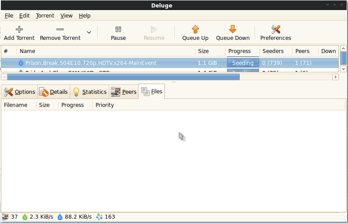Screen dimensions: 348x223
Task: Select the Files tab
Action: [152, 92]
